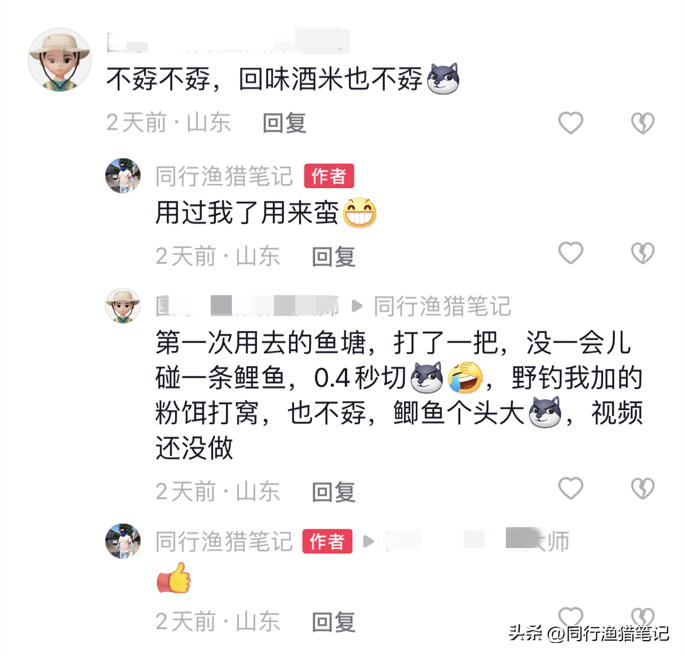Viewport: 685px width, 657px height.
Task: Open the 头条 @同行渔猎笔记 watermark link
Action: [588, 633]
